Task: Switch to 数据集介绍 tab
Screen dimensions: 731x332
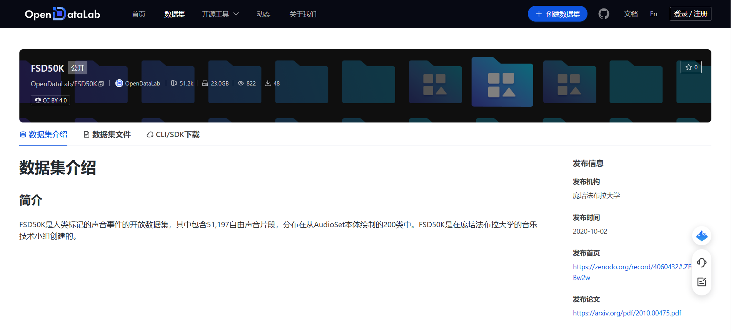Action: coord(43,134)
